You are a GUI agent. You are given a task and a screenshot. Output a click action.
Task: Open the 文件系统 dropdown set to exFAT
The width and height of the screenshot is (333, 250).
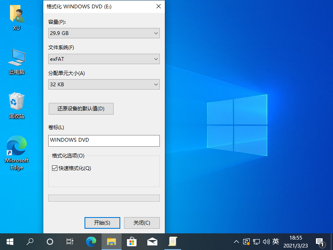click(104, 59)
